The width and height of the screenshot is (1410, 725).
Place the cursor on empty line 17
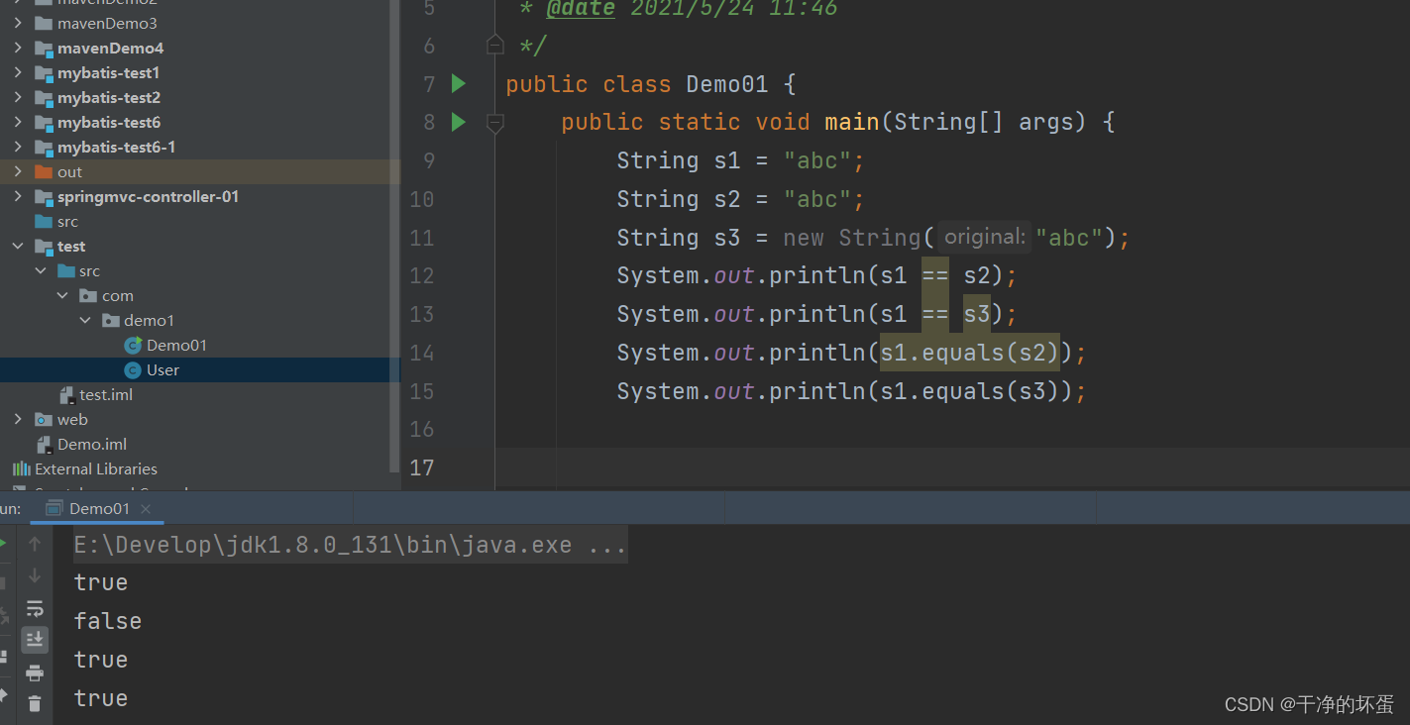[x=951, y=467]
